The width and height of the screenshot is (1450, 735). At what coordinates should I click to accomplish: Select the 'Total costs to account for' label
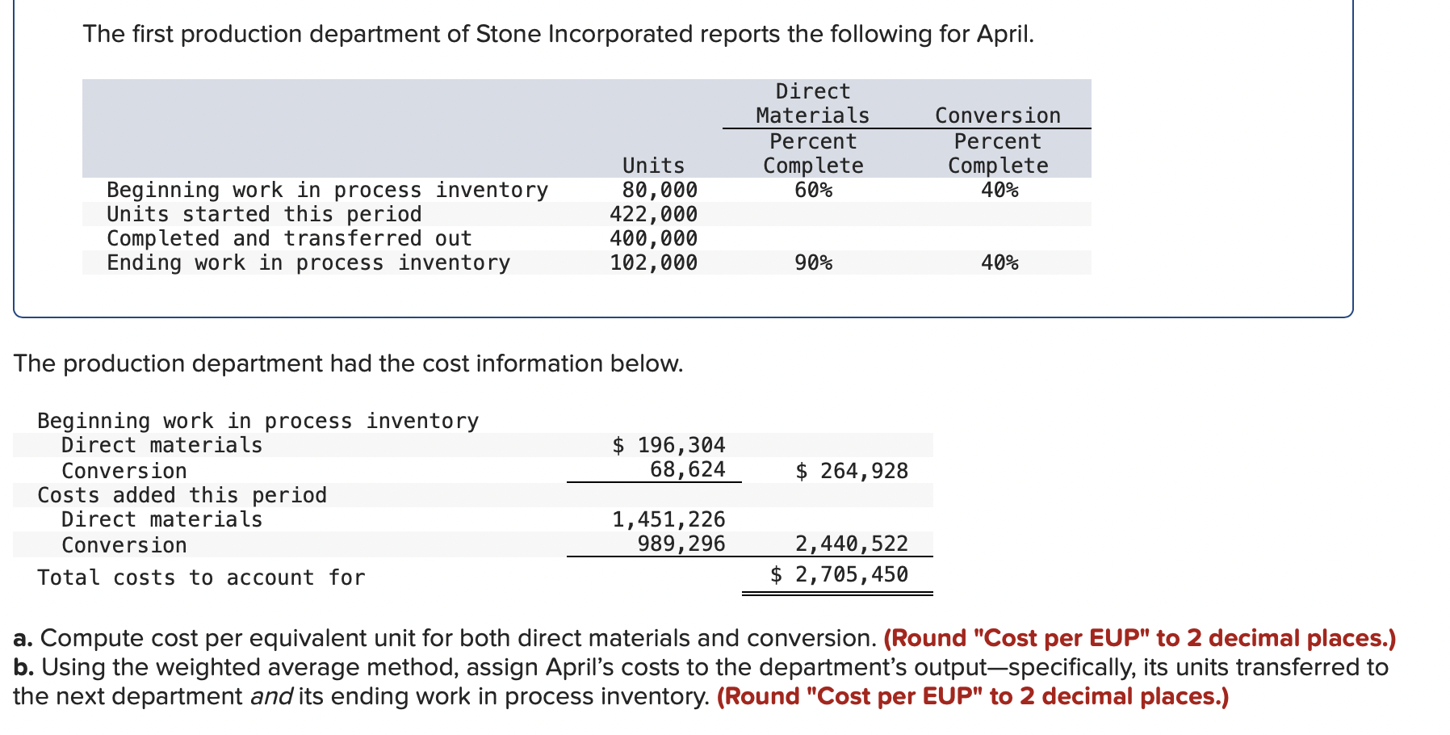(201, 577)
